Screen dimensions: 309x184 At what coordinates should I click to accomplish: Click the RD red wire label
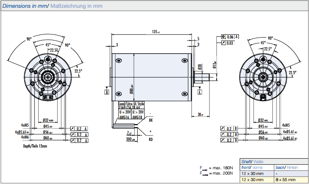tap(151, 139)
